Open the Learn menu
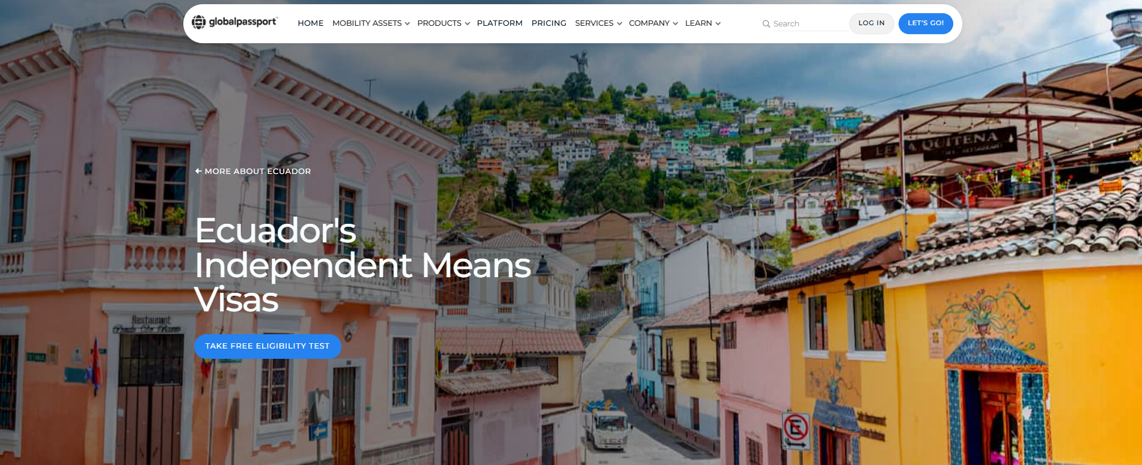The height and width of the screenshot is (465, 1142). (698, 23)
